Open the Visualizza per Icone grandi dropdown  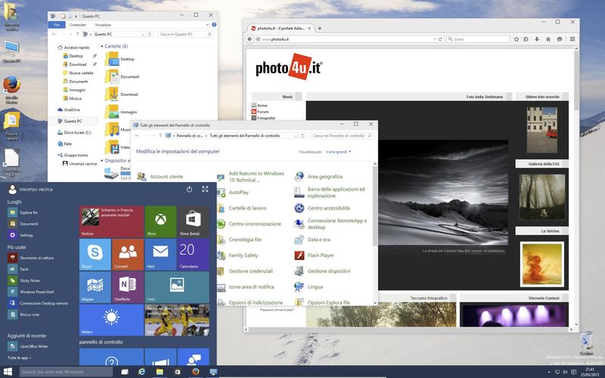pos(338,152)
